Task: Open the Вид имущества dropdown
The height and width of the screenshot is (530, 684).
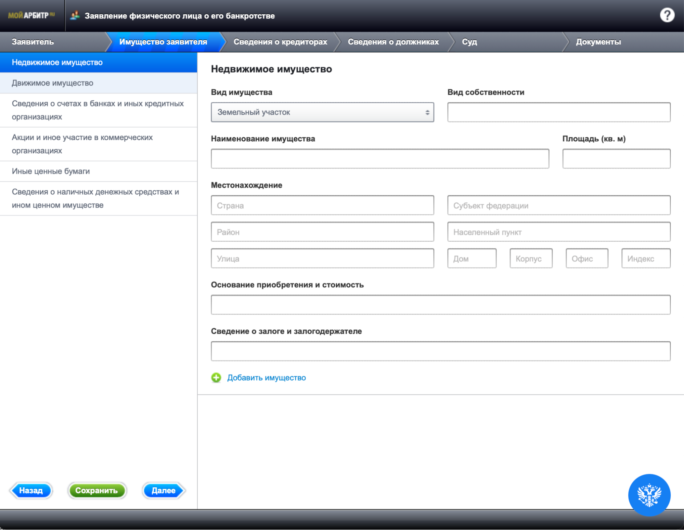Action: [x=322, y=112]
